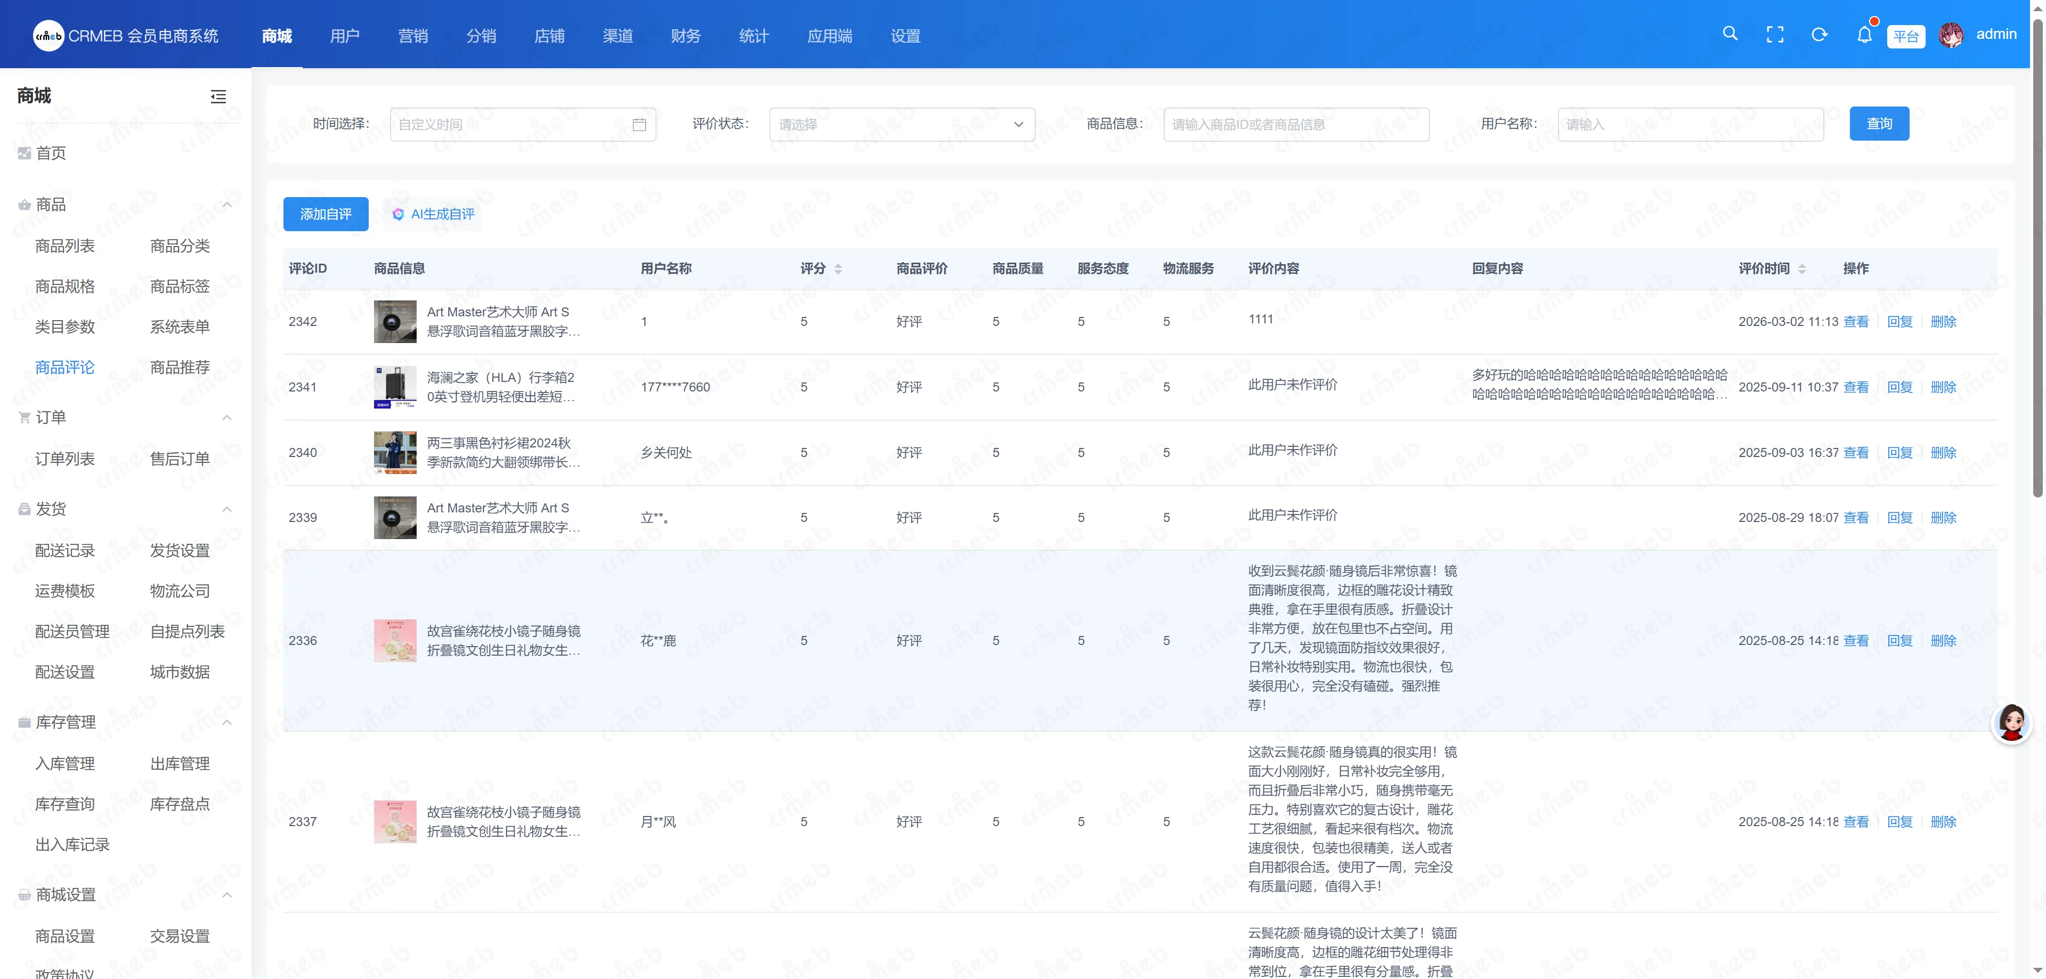Click the 查询 search button
The width and height of the screenshot is (2046, 979).
[x=1879, y=124]
